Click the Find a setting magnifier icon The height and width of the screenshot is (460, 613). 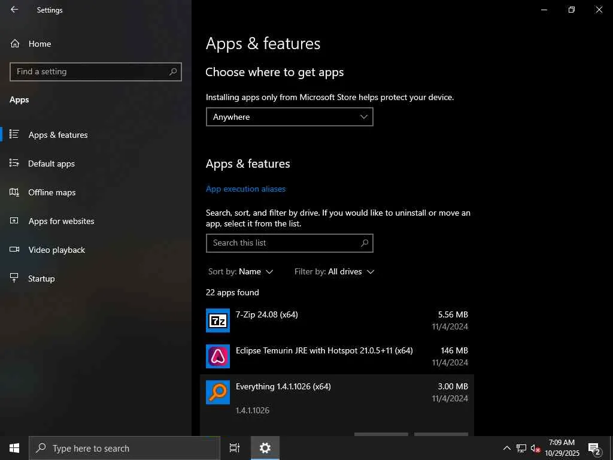tap(173, 72)
